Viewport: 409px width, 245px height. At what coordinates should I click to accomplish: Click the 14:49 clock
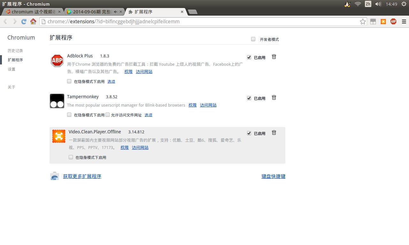391,4
